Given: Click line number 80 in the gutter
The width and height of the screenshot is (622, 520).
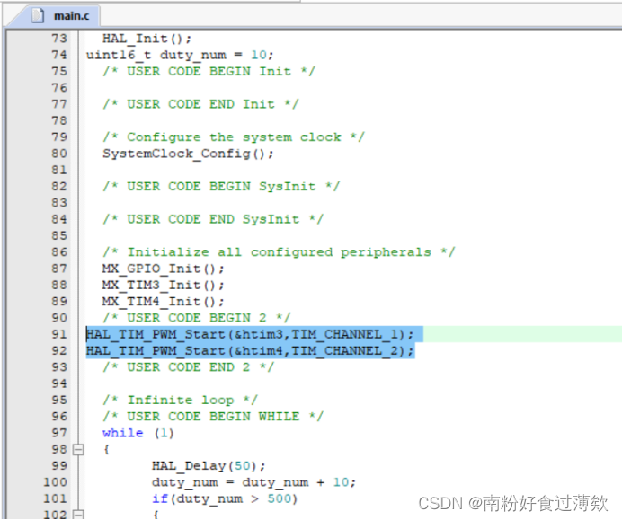Looking at the screenshot, I should pyautogui.click(x=59, y=154).
